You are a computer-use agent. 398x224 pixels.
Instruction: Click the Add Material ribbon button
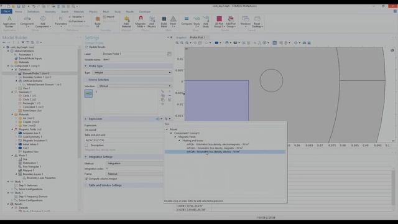click(126, 22)
